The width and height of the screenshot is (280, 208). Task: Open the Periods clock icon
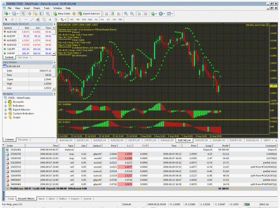tap(161, 13)
